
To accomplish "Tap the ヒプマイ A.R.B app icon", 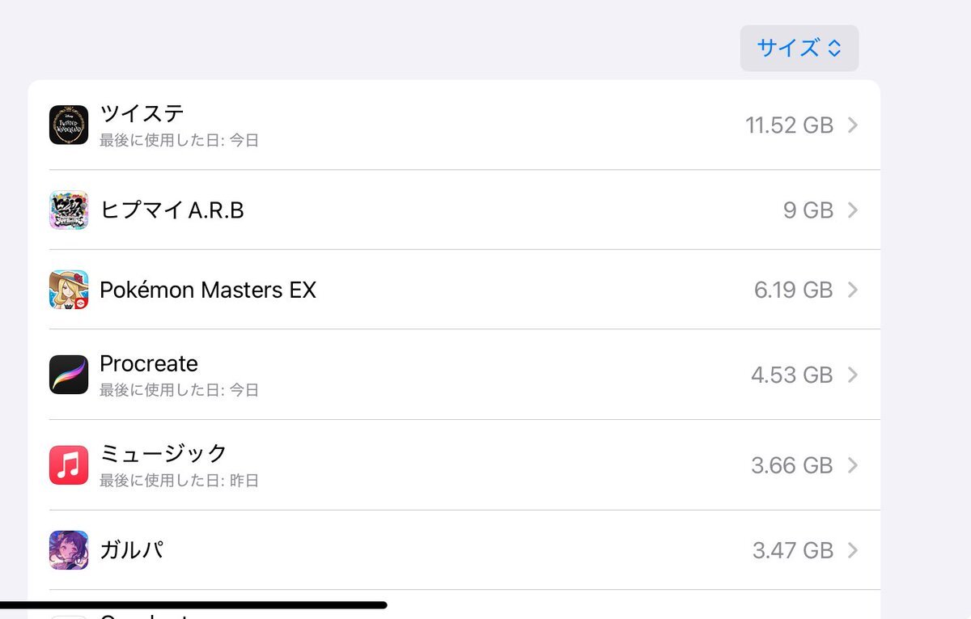I will click(69, 210).
